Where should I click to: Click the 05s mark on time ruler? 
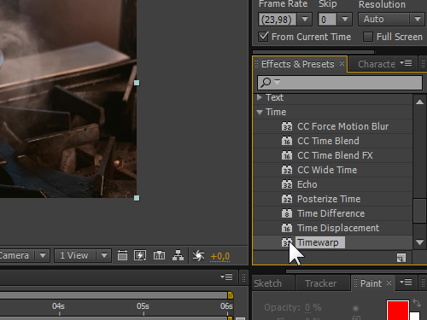pyautogui.click(x=143, y=306)
